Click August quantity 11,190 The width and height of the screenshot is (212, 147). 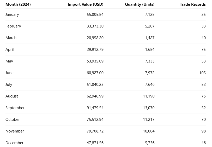[149, 96]
